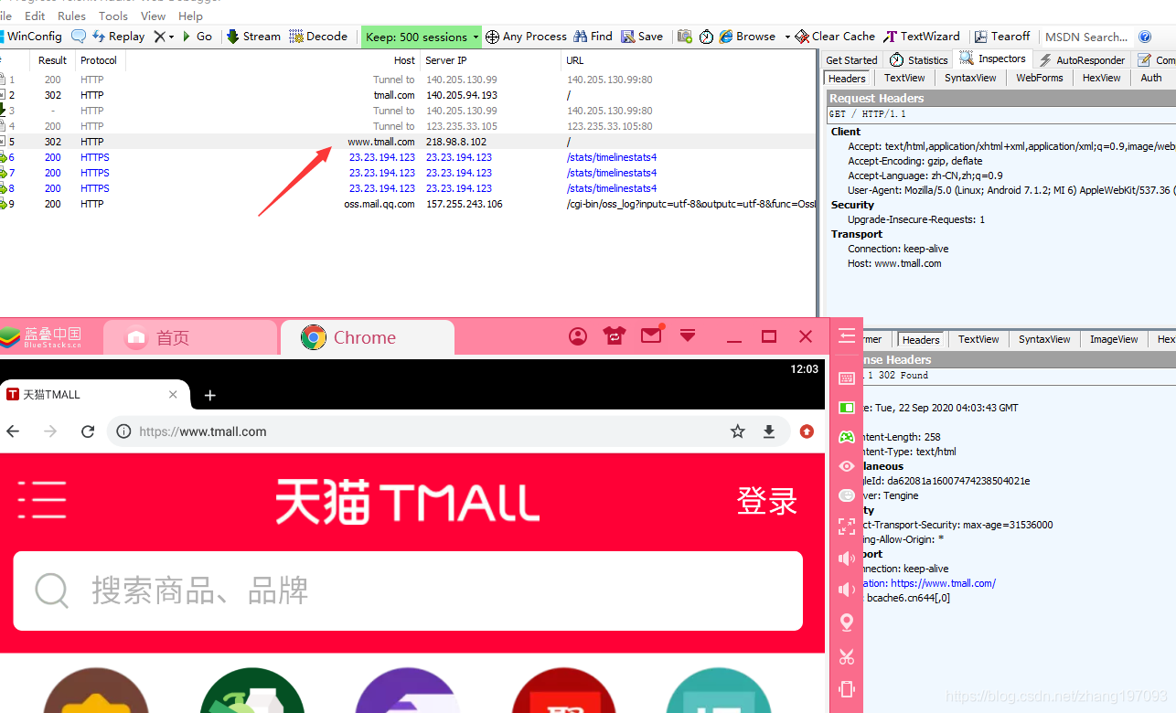Follow Location https://www.tmall.com/ link

coord(943,583)
